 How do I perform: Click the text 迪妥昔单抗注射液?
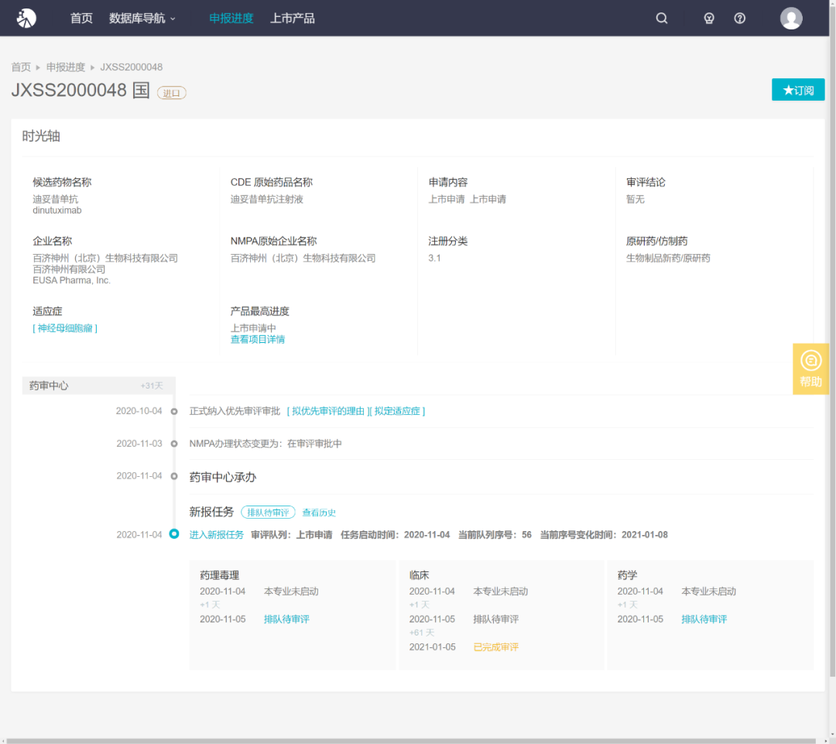(x=266, y=200)
